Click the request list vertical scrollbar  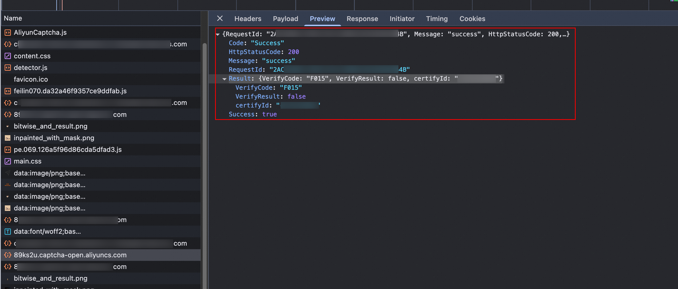[x=204, y=158]
